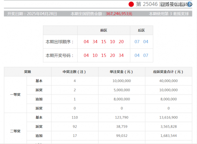Click the winner count 1 in 一等奖 追加 row
197x144 pixels.
click(74, 99)
